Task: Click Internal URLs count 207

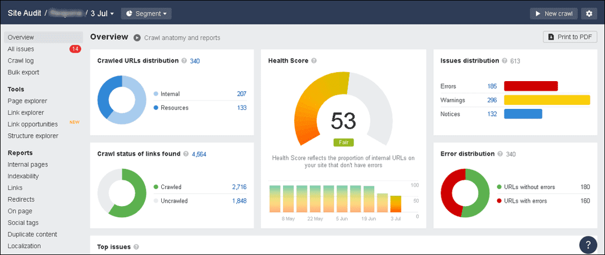Action: [242, 93]
